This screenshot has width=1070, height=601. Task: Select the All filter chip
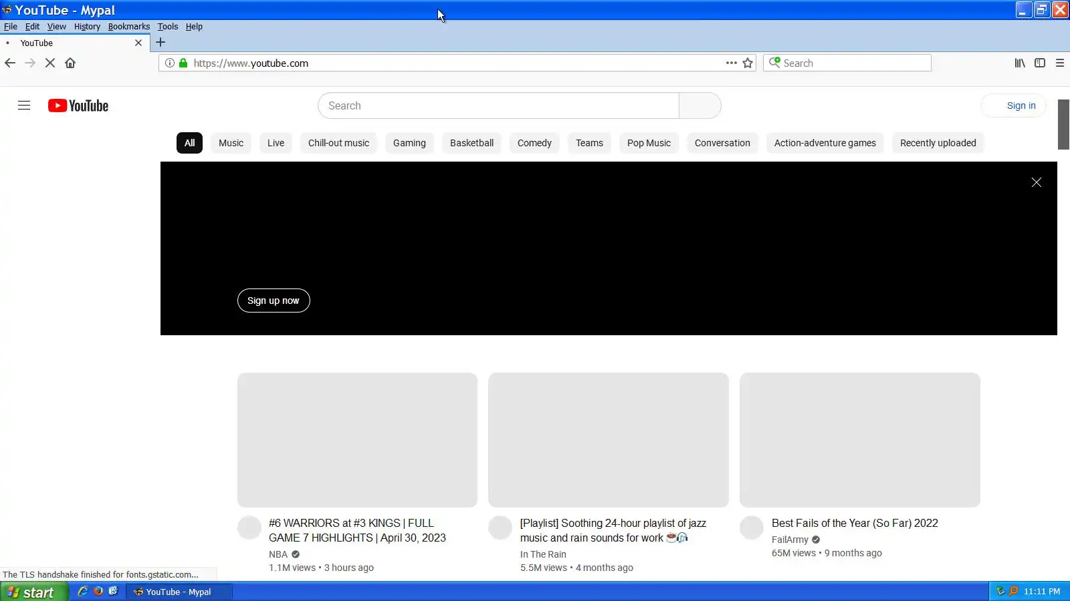pyautogui.click(x=189, y=143)
